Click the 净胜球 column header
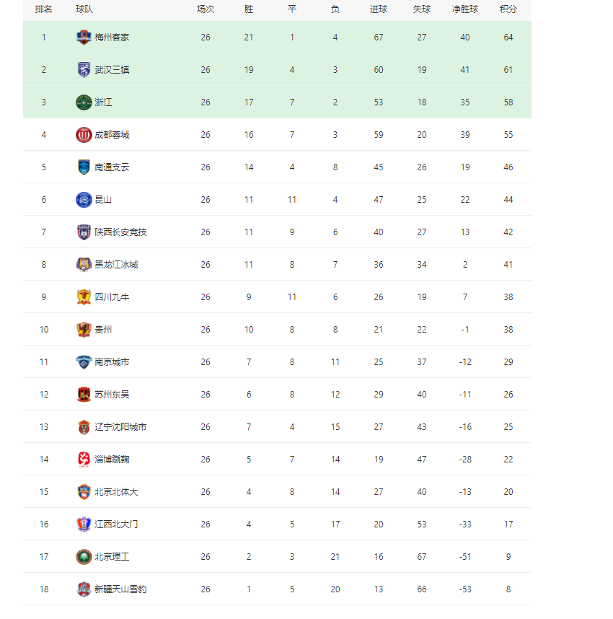The image size is (613, 619). tap(465, 9)
